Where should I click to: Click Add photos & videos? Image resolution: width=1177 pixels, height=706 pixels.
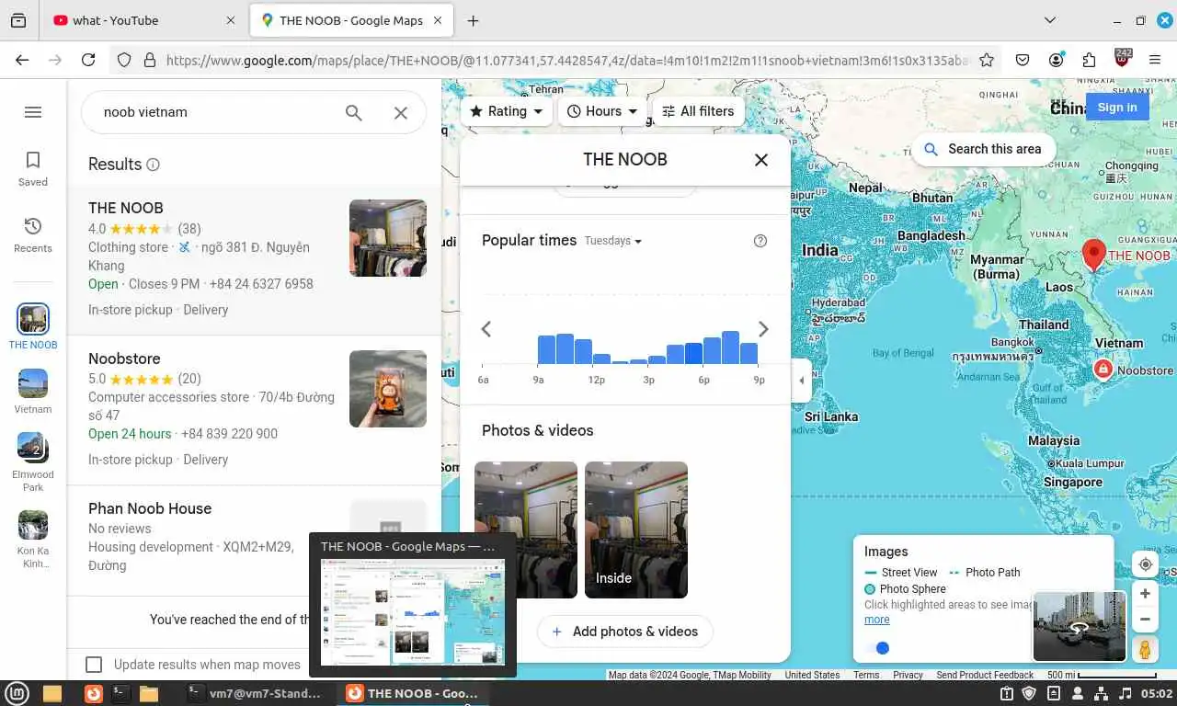click(x=624, y=632)
